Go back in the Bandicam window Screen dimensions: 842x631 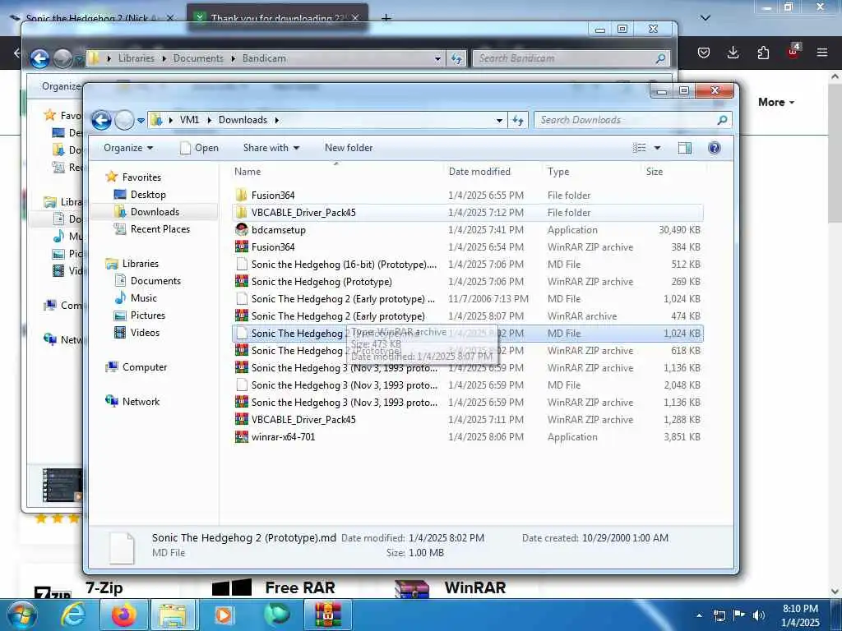point(39,58)
